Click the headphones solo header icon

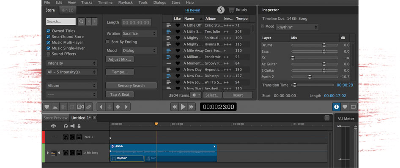click(66, 126)
